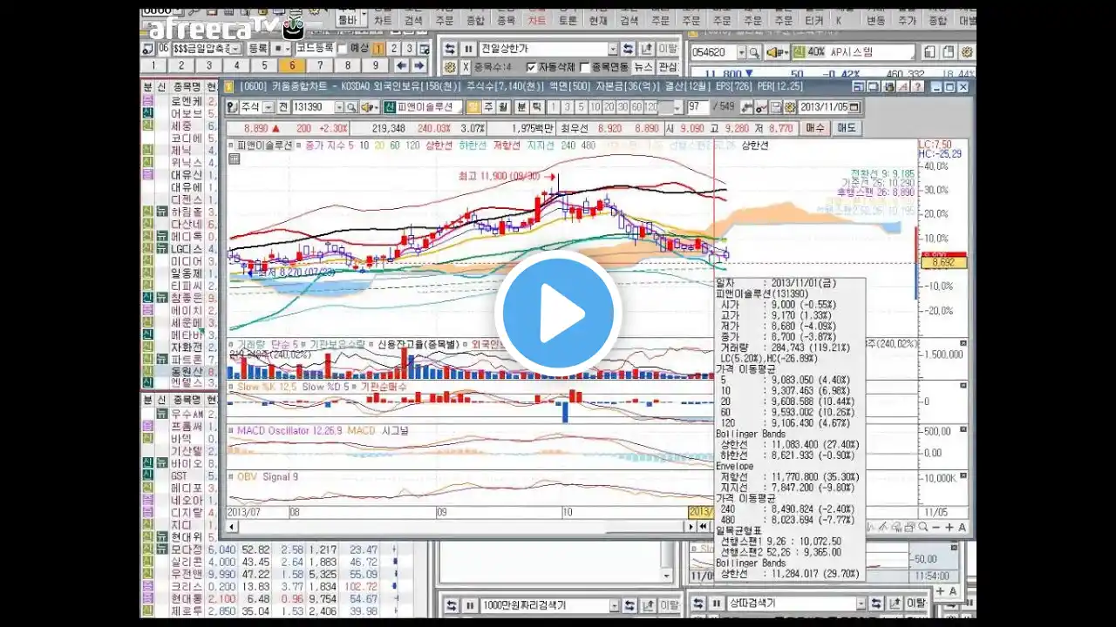Image resolution: width=1116 pixels, height=627 pixels.
Task: Click the magnifier beside code 054620
Action: coord(754,52)
